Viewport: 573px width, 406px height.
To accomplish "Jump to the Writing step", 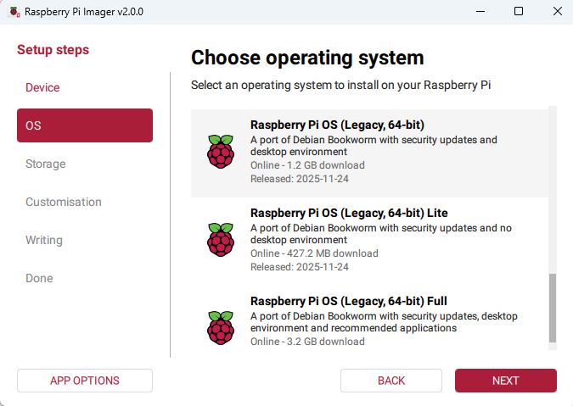I will [x=44, y=240].
